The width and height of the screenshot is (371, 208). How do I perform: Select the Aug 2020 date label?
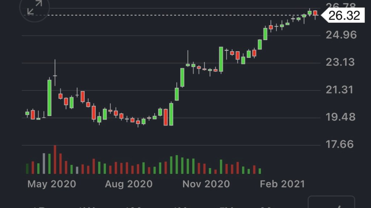click(129, 184)
